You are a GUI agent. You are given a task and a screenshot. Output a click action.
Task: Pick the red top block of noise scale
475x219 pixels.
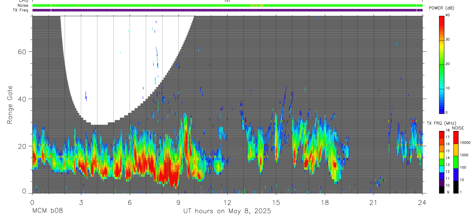(456, 138)
